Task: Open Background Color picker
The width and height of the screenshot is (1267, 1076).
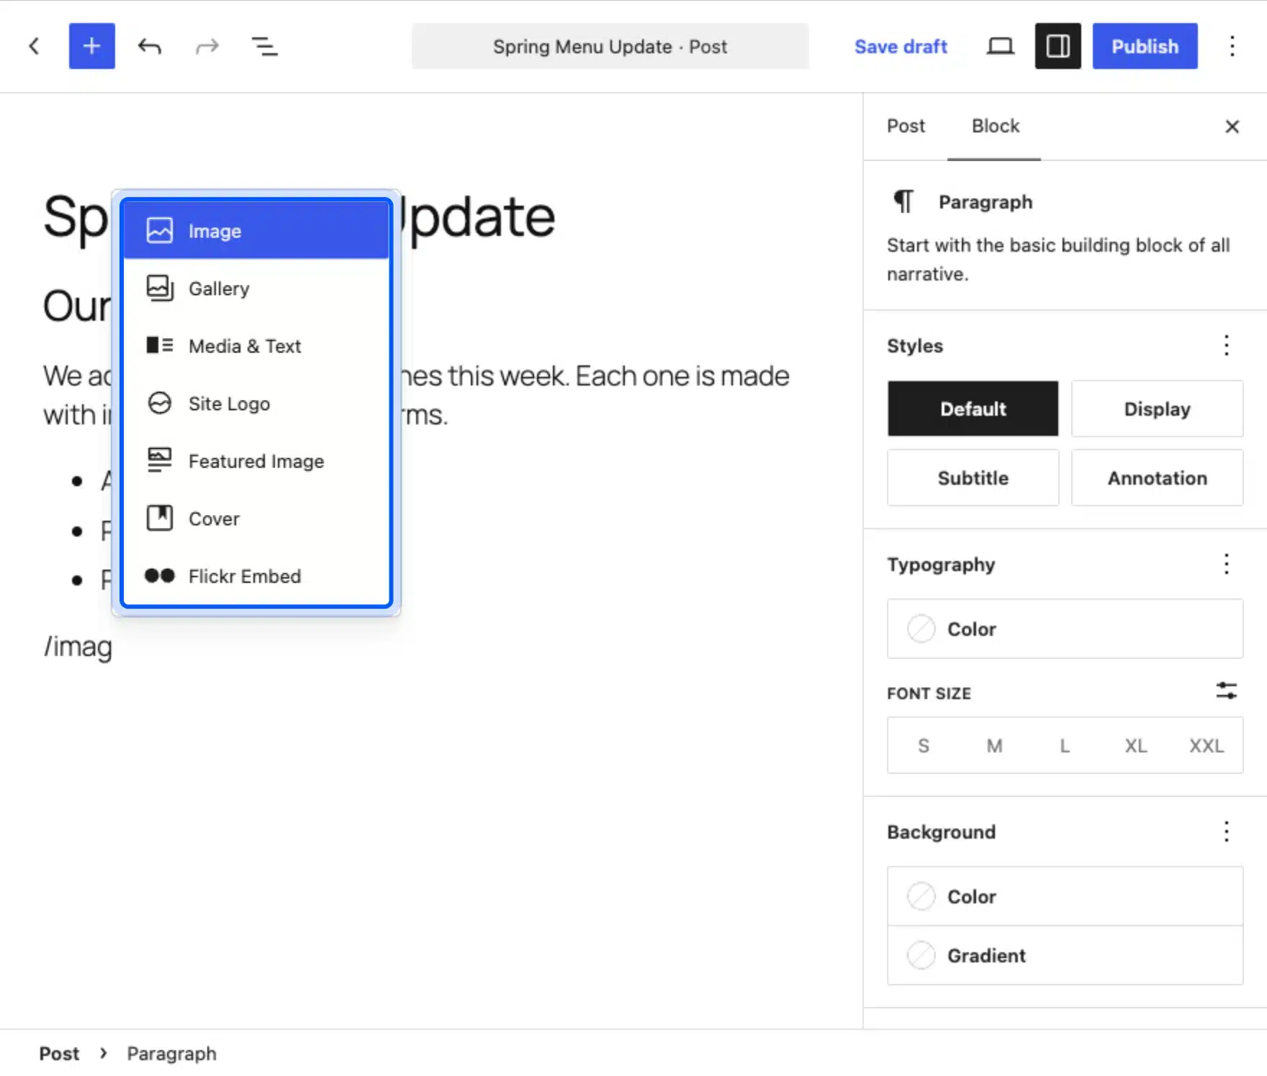Action: [x=1065, y=896]
